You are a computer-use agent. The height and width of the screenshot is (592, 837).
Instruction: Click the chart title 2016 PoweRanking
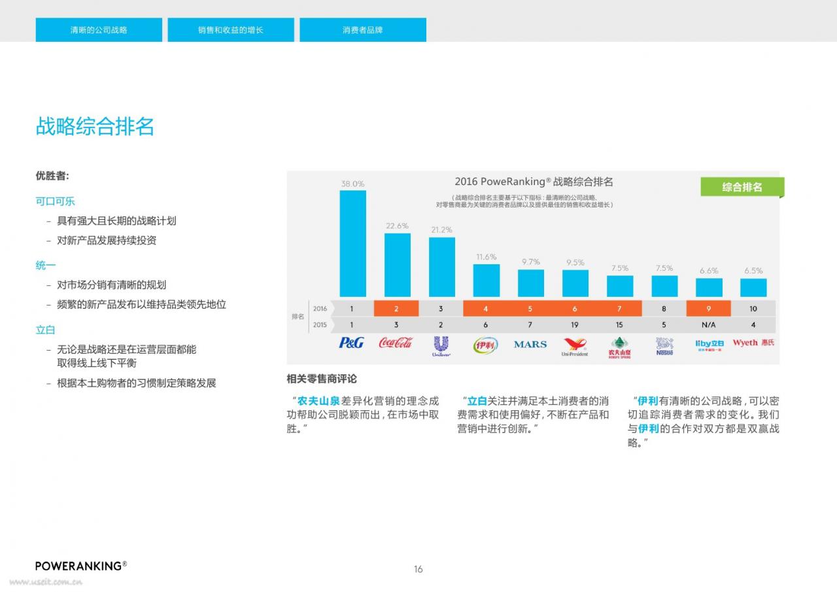534,182
